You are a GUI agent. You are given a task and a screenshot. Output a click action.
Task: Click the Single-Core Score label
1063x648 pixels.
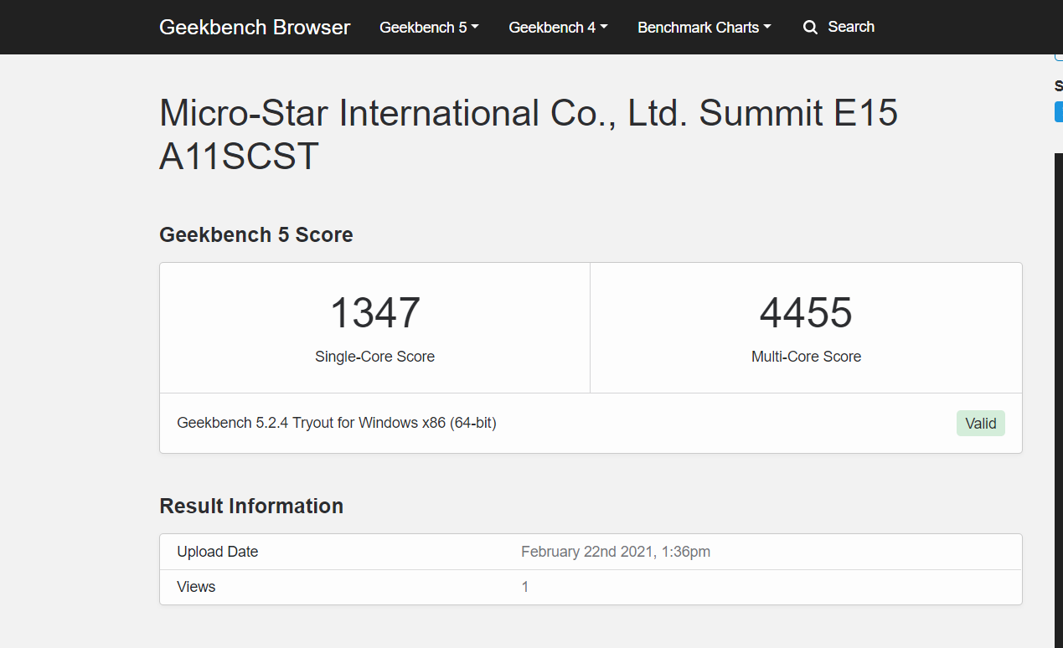375,357
